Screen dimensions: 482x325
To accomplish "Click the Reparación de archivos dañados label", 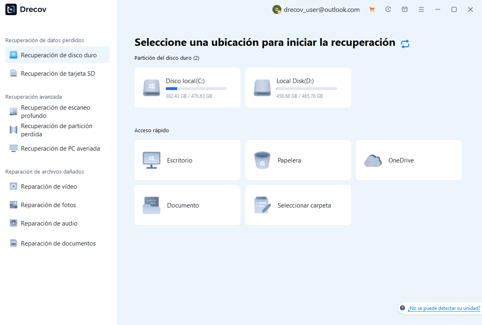I will pyautogui.click(x=45, y=172).
